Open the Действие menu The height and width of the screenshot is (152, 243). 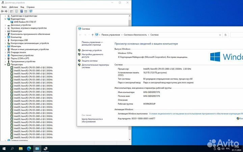(x=13, y=7)
